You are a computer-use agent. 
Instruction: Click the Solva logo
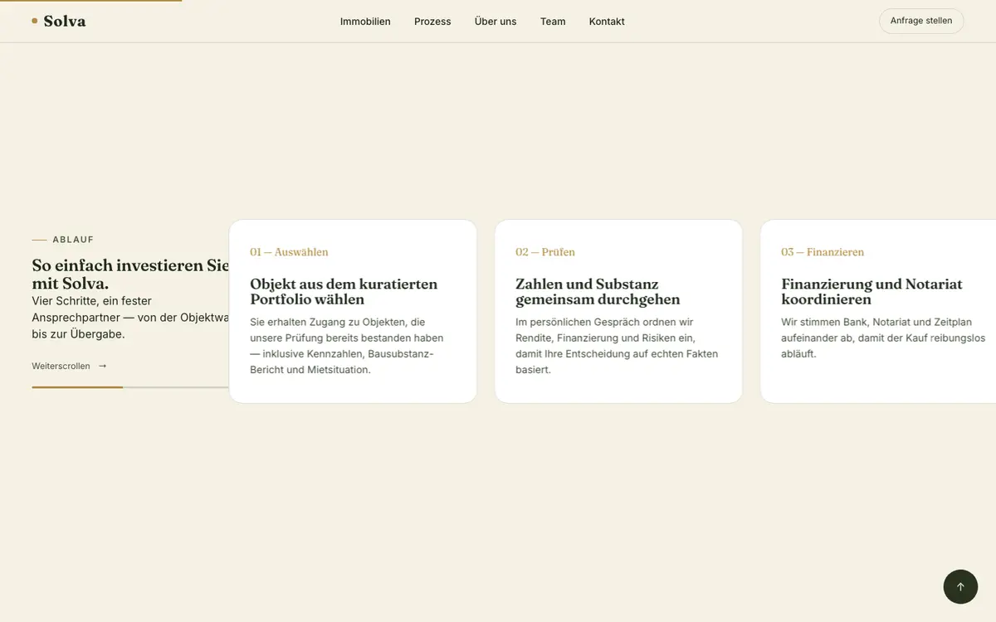pos(59,21)
